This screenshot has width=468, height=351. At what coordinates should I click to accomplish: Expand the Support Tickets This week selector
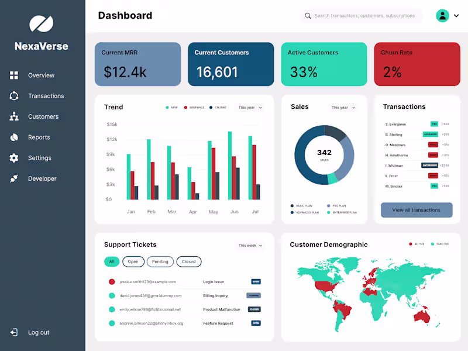[x=250, y=246]
